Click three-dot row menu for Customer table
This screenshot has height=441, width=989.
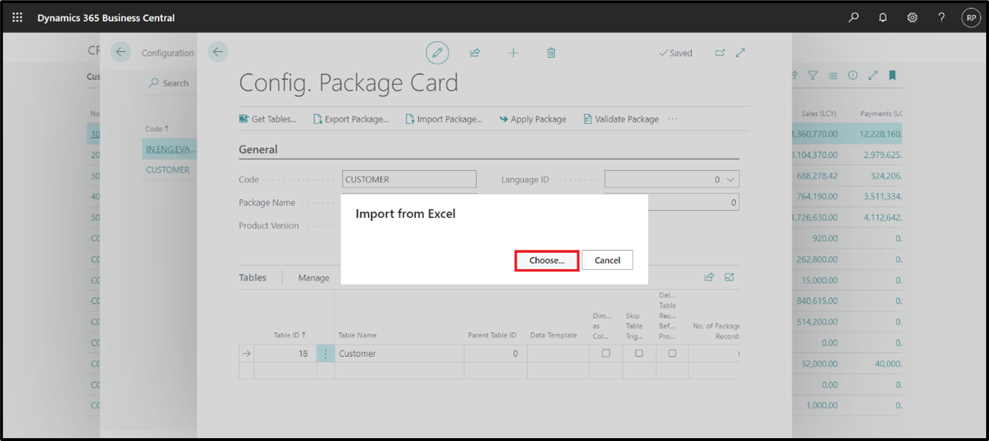[325, 353]
